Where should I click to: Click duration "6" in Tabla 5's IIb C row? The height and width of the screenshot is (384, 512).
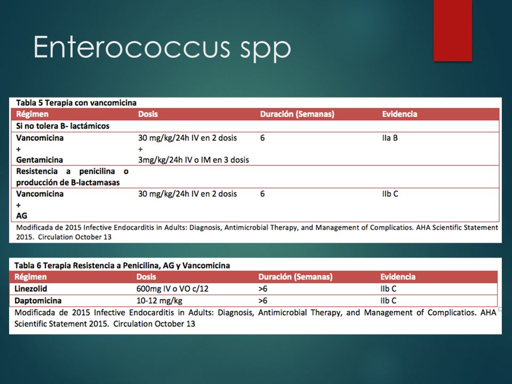click(262, 194)
